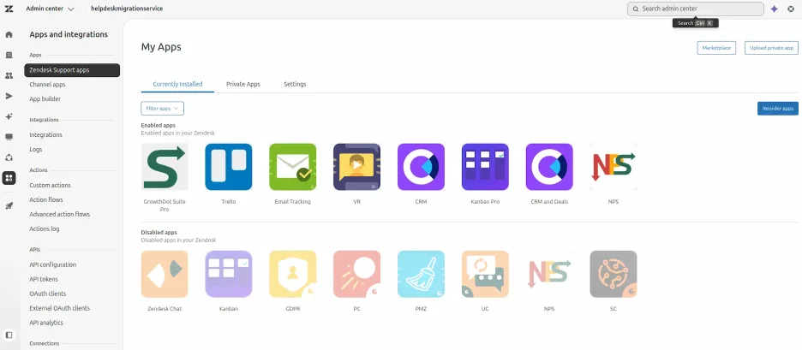Screen dimensions: 802x350
Task: Open the top-right Zendesk products icon
Action: pyautogui.click(x=791, y=9)
